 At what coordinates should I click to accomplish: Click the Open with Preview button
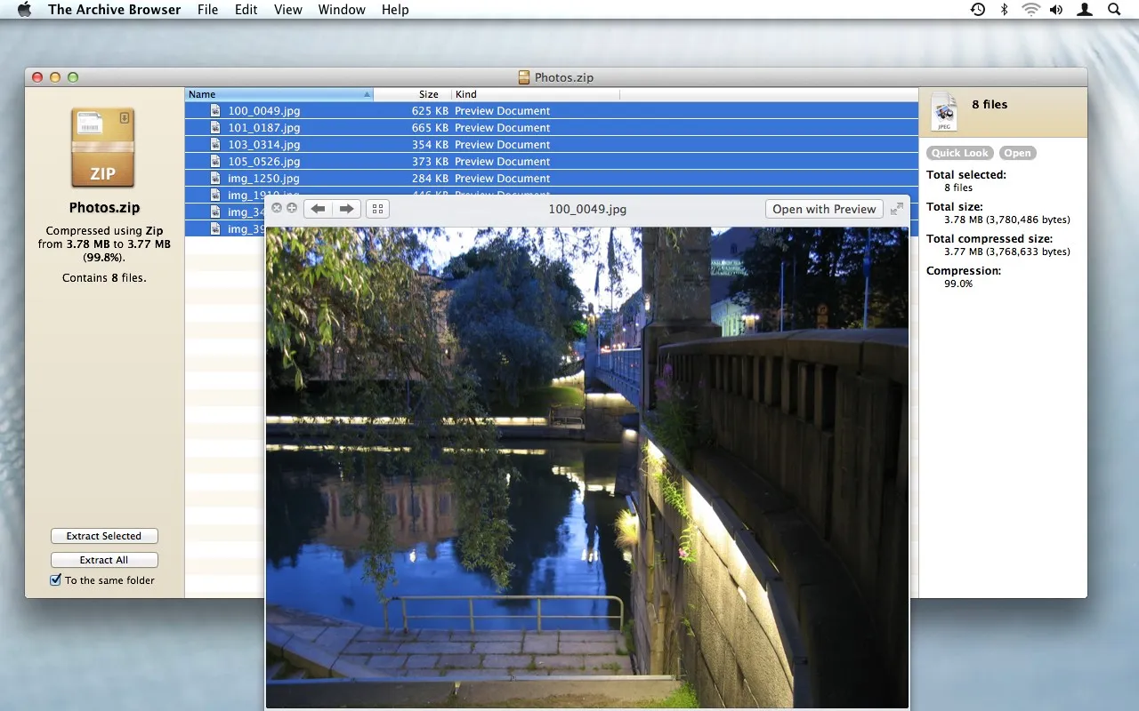tap(823, 208)
